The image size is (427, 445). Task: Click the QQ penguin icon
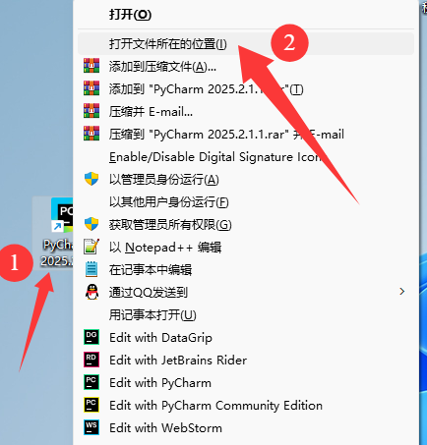(x=91, y=292)
